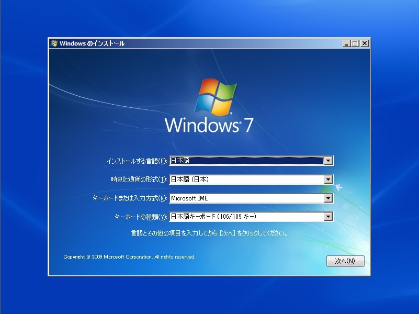Minimize the Windows のインストール window

point(346,43)
